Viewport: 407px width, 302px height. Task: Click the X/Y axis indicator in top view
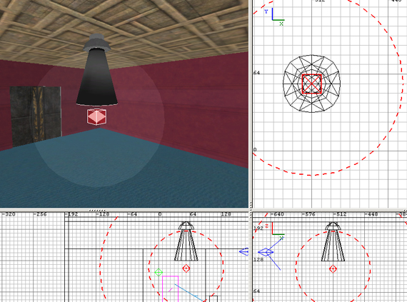pos(275,16)
